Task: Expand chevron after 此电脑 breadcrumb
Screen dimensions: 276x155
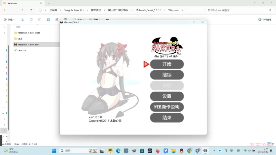Action: [x=61, y=10]
